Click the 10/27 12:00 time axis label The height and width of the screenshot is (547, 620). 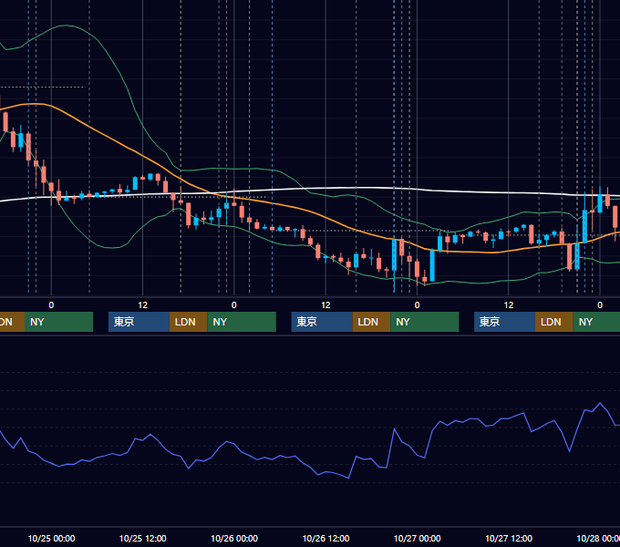pyautogui.click(x=509, y=538)
